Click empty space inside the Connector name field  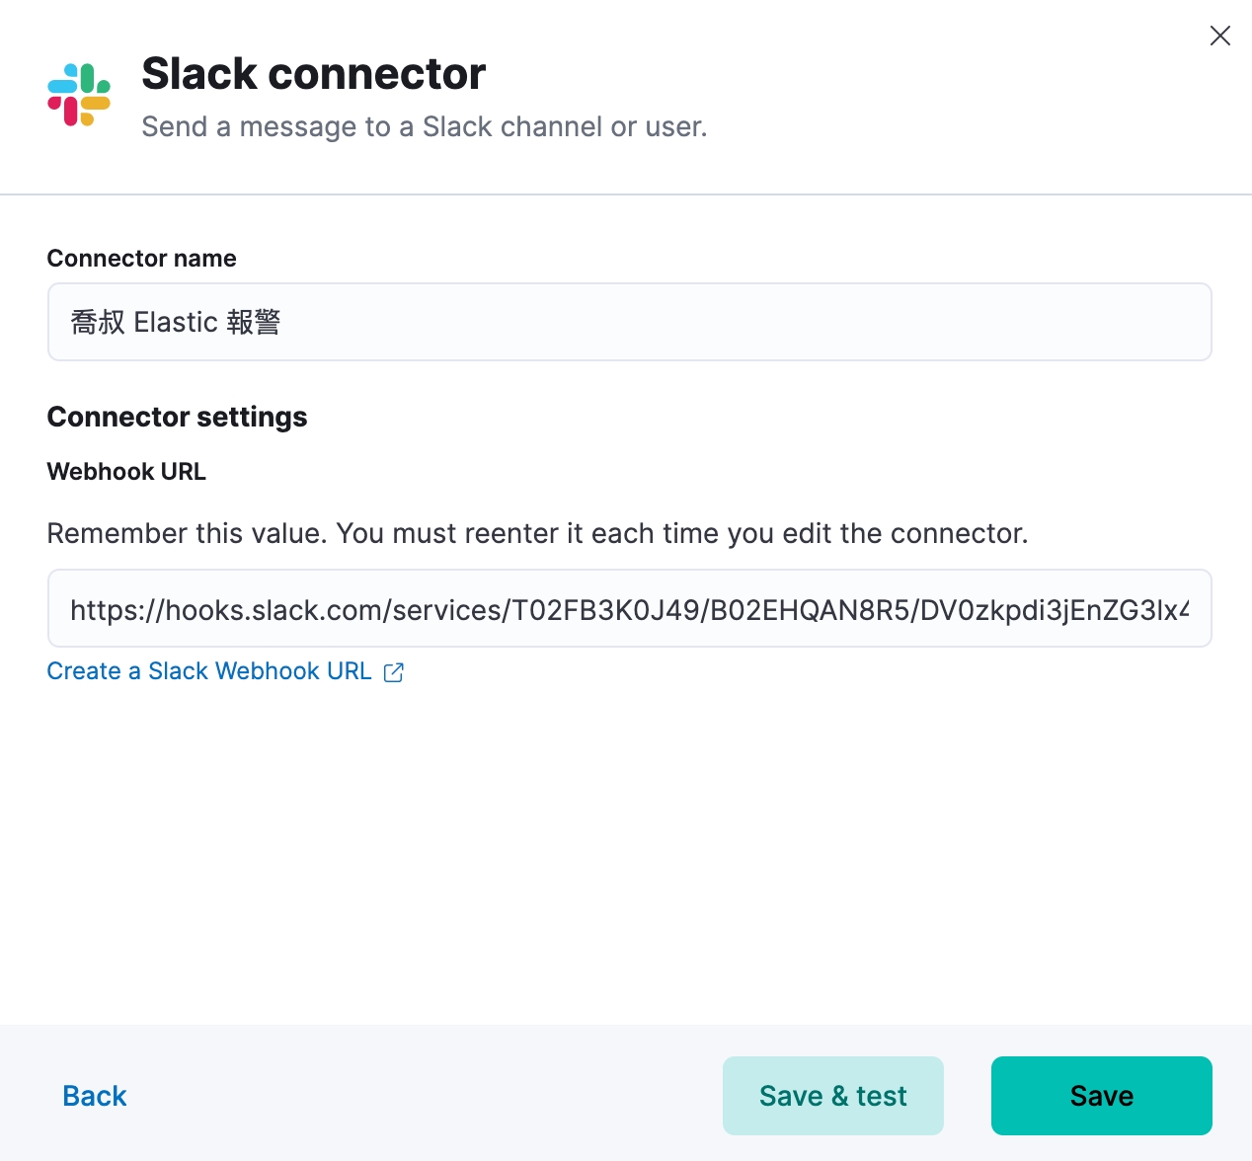741,322
